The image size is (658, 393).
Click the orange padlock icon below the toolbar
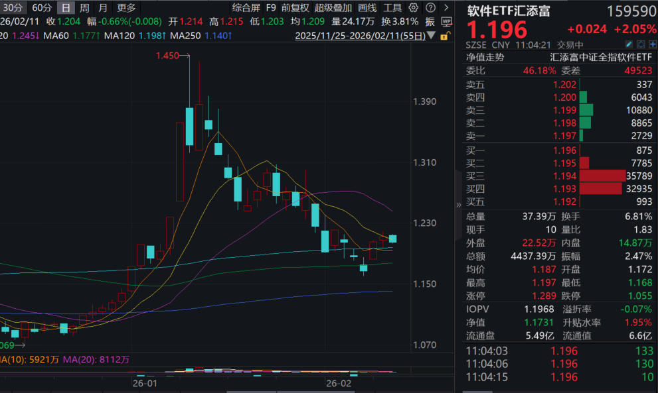pyautogui.click(x=445, y=36)
